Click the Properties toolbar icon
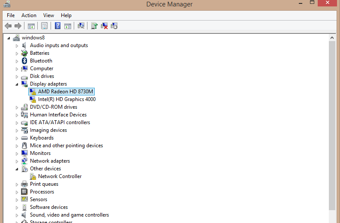Screen dimensions: 340x223 pos(45,26)
